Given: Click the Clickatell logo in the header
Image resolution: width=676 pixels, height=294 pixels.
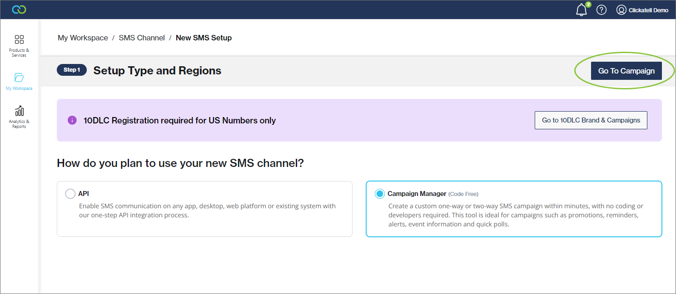Looking at the screenshot, I should pos(19,10).
